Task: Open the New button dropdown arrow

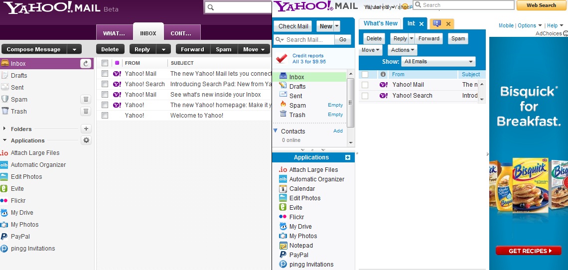Action: pos(337,26)
